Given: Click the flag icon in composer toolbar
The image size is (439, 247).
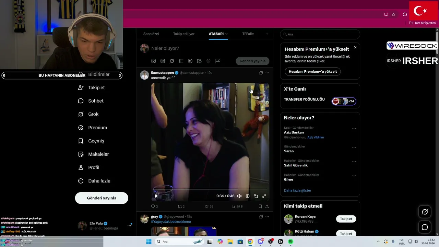Looking at the screenshot, I should point(217,61).
